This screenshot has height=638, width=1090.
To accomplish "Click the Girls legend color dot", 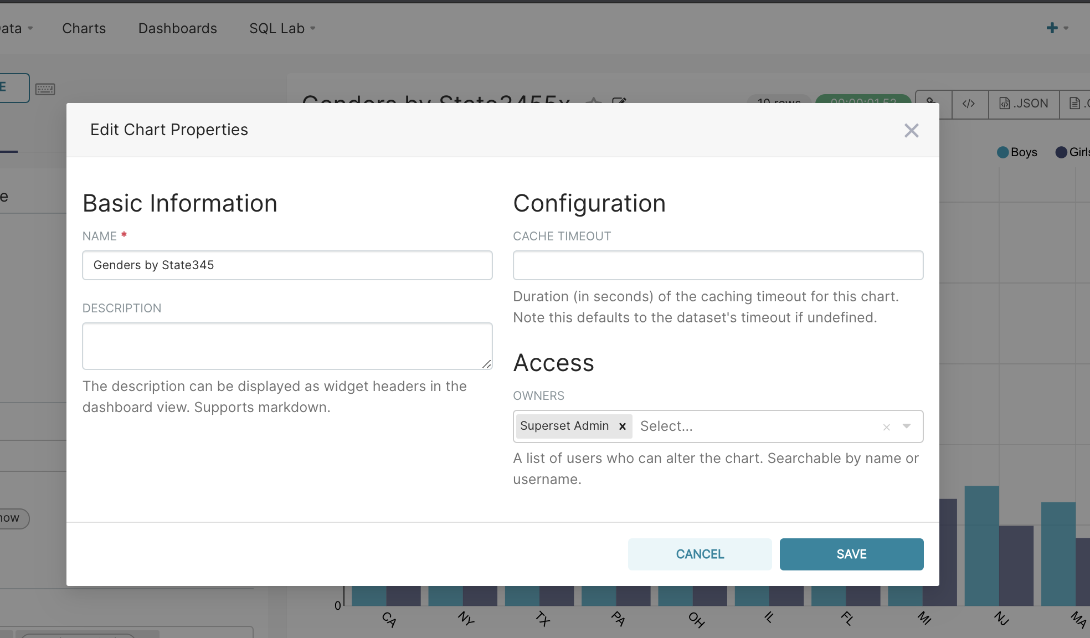I will (x=1061, y=152).
